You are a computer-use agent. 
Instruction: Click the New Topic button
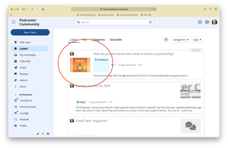point(30,32)
